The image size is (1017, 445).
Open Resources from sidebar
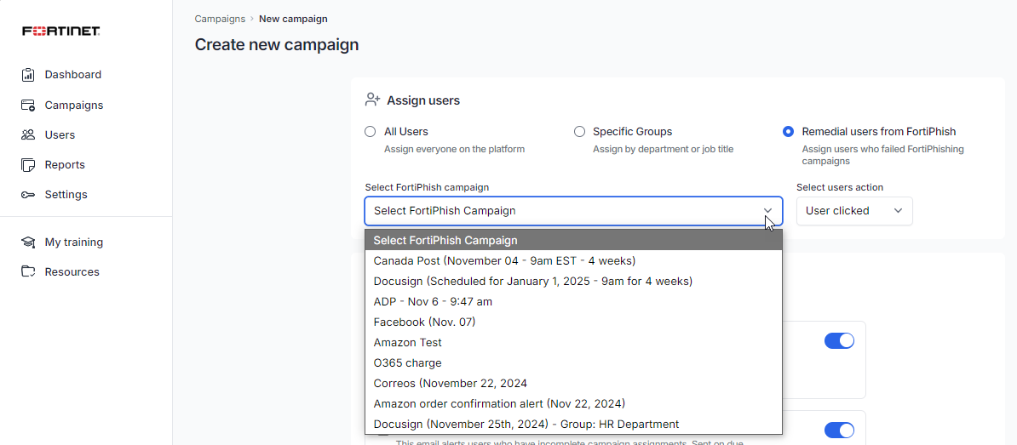tap(72, 272)
